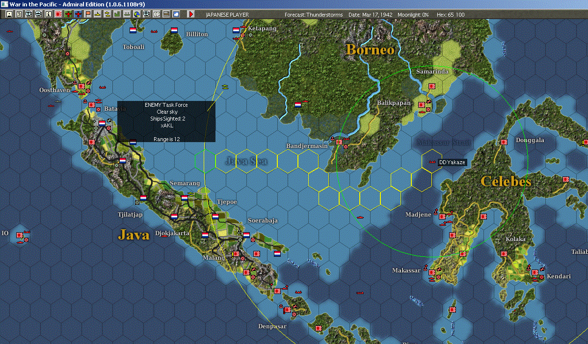Click the red plane on green icon
This screenshot has width=588, height=344.
coord(68,14)
